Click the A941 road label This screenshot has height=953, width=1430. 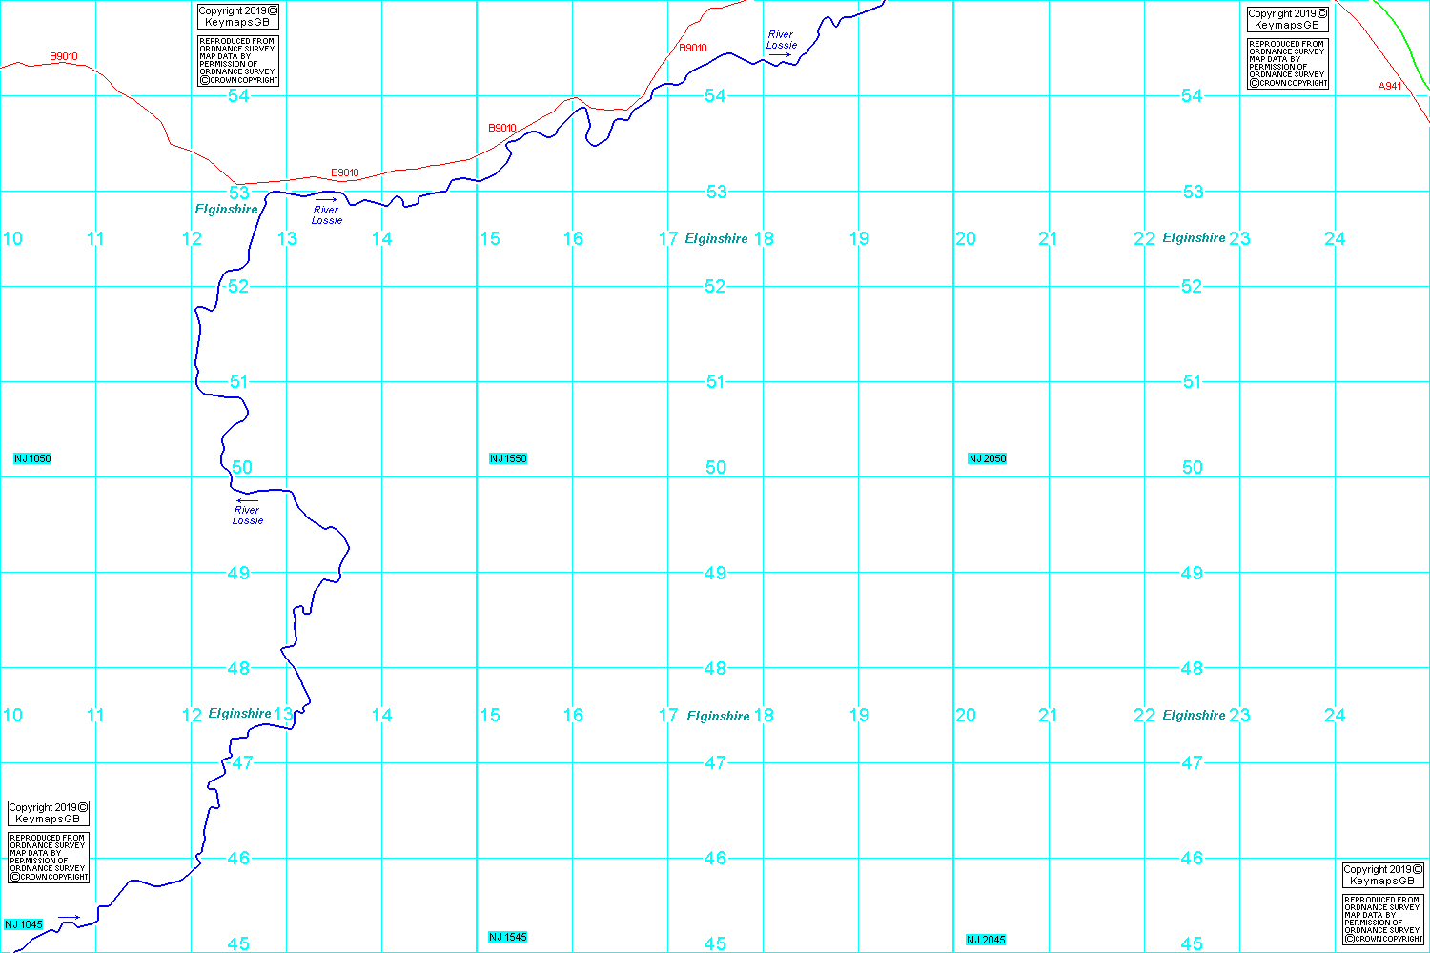click(x=1390, y=86)
